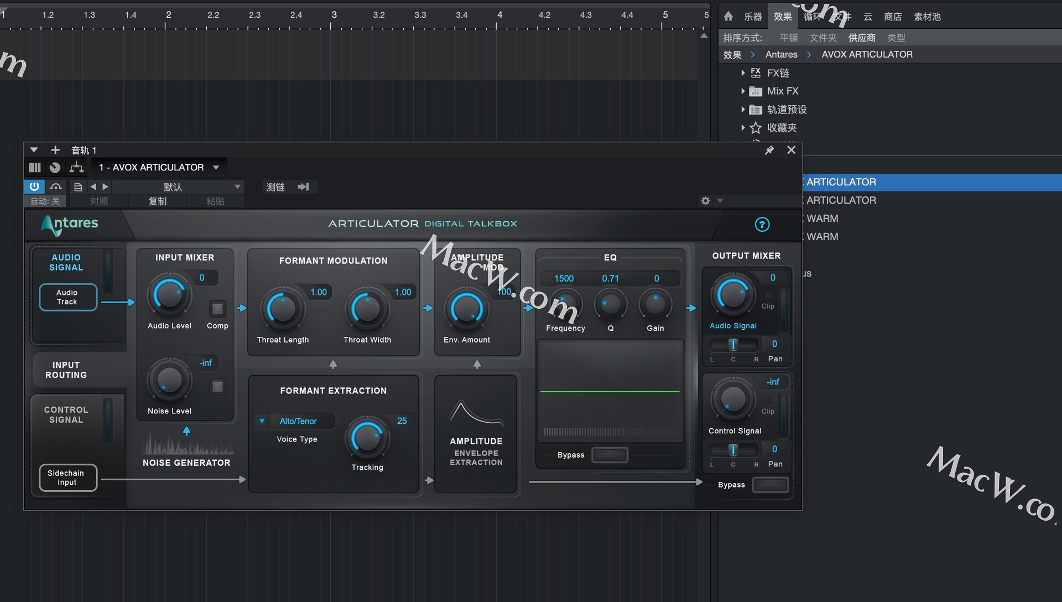The image size is (1062, 602).
Task: Sort browser by 文件夹
Action: tap(823, 38)
